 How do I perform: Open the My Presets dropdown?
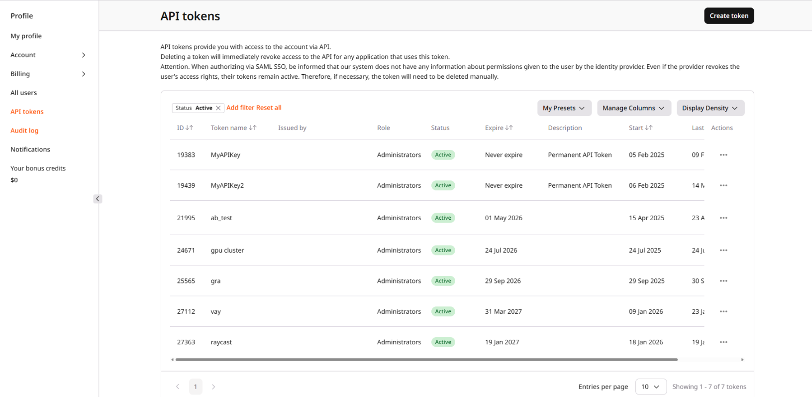(564, 108)
